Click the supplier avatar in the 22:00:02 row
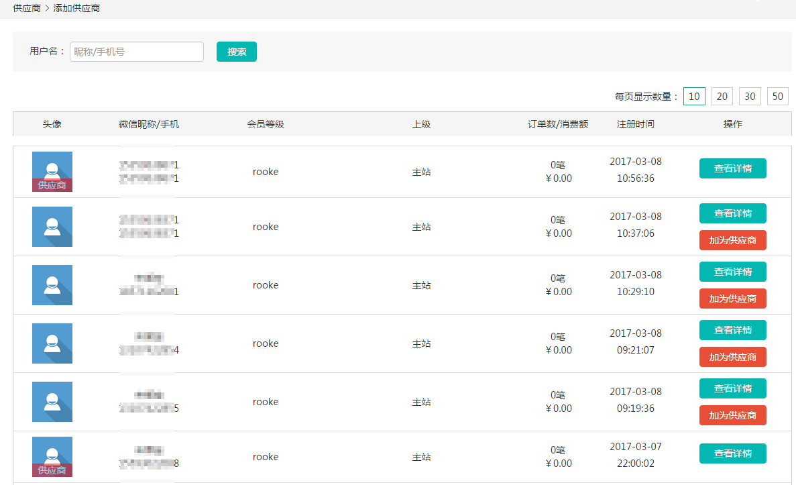The width and height of the screenshot is (796, 485). pos(52,456)
